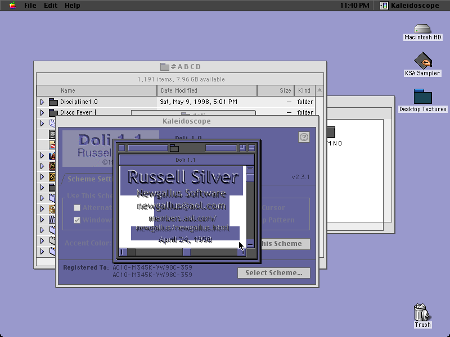
Task: Click collapse box in Doli preview window
Action: pos(251,148)
